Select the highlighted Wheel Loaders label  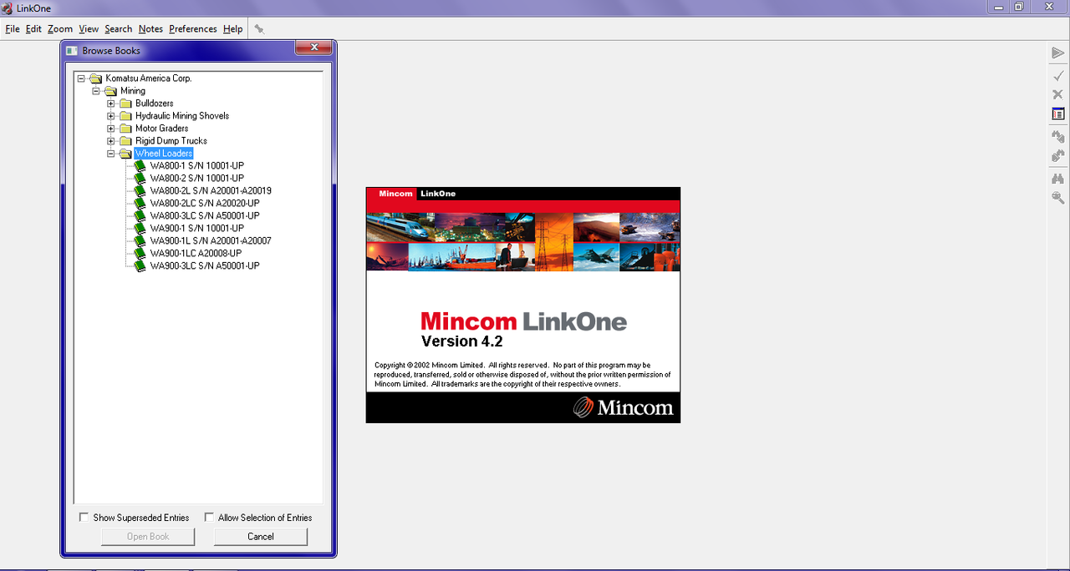point(164,154)
